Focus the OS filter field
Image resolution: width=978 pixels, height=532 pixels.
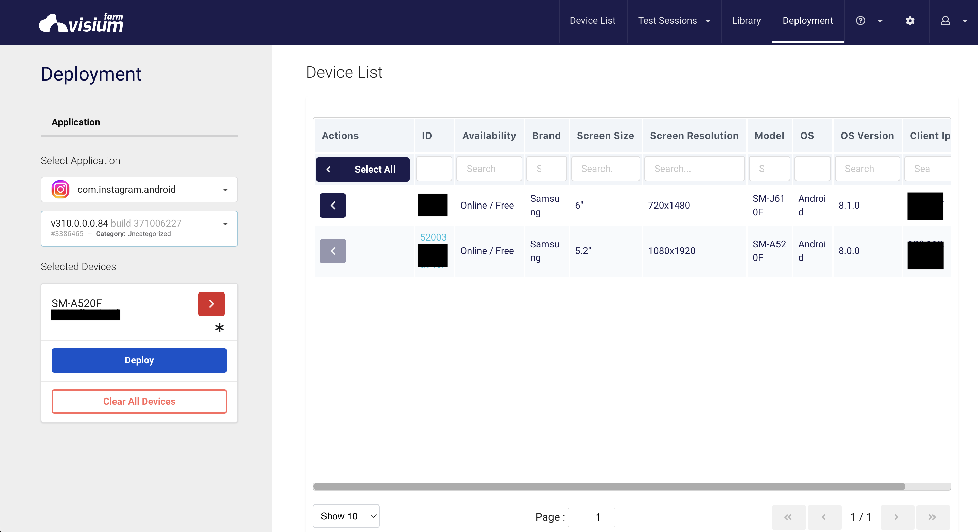pos(813,169)
